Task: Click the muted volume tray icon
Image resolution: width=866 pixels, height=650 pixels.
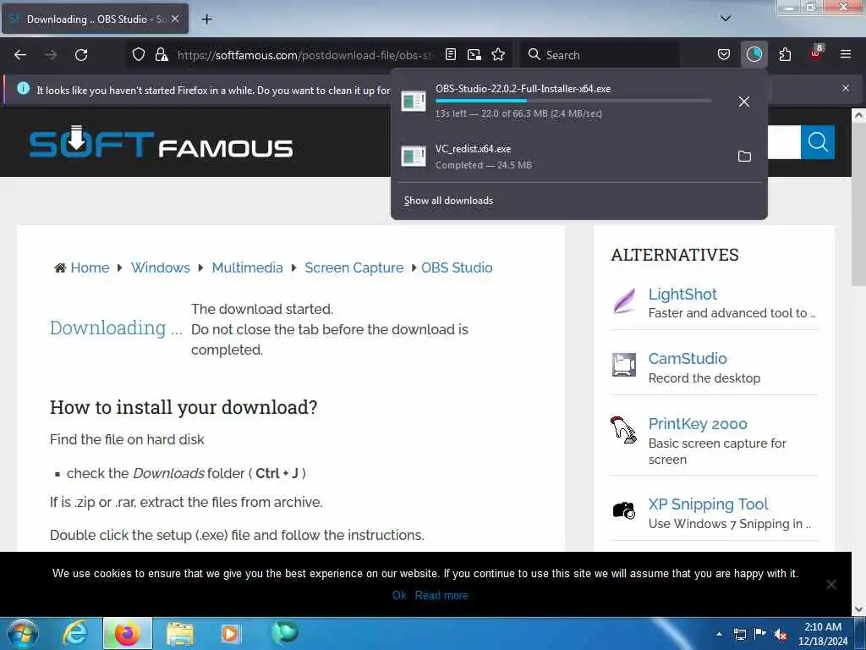Action: [x=781, y=634]
